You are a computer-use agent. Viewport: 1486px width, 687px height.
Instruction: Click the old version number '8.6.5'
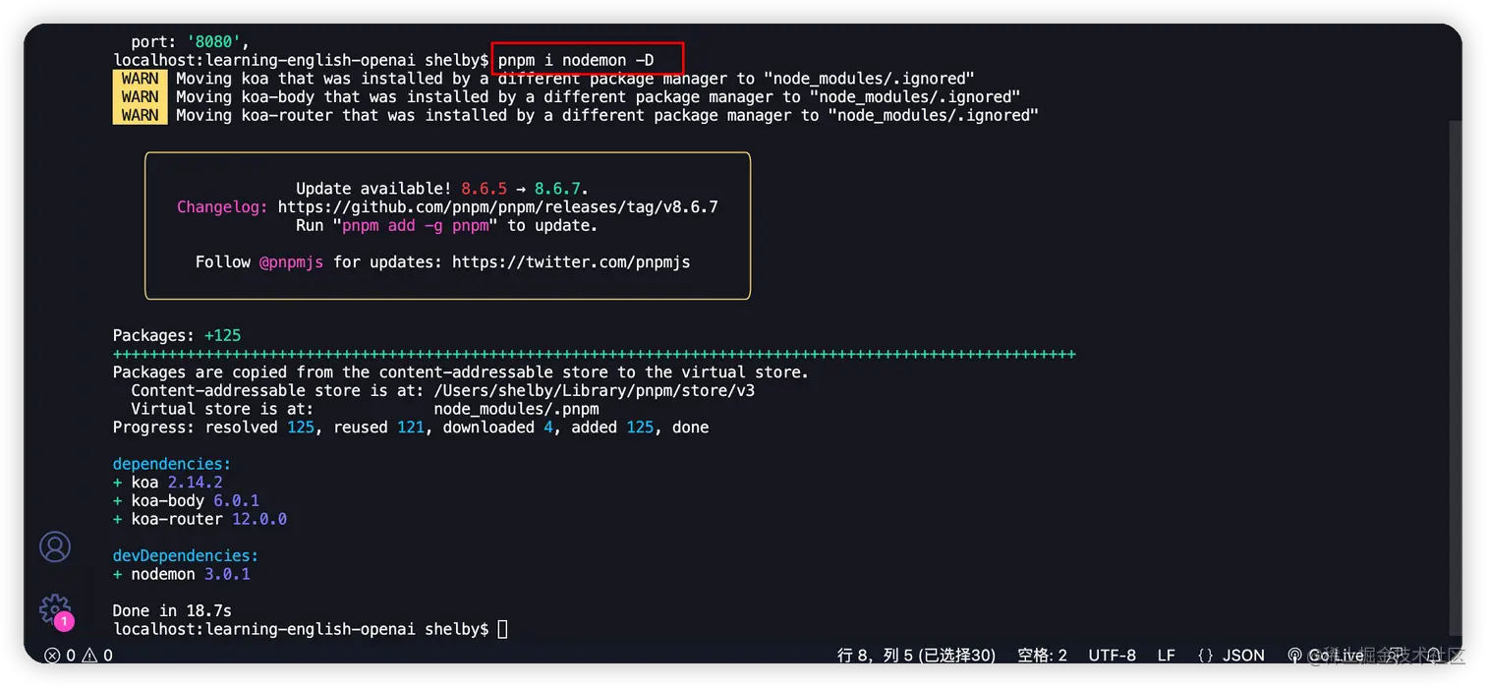coord(484,189)
